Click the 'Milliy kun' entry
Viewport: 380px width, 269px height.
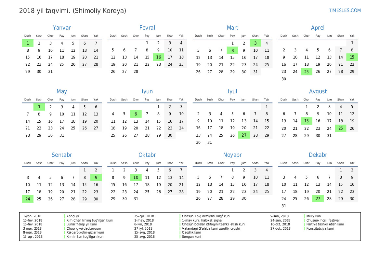coord(314,216)
